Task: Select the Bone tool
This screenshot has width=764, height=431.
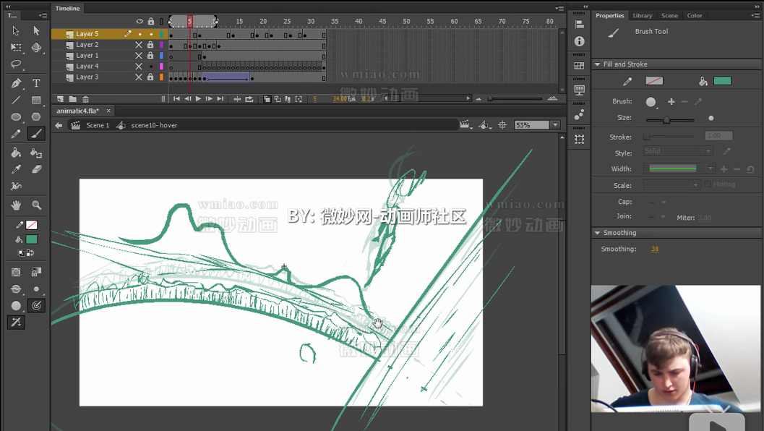Action: point(16,186)
